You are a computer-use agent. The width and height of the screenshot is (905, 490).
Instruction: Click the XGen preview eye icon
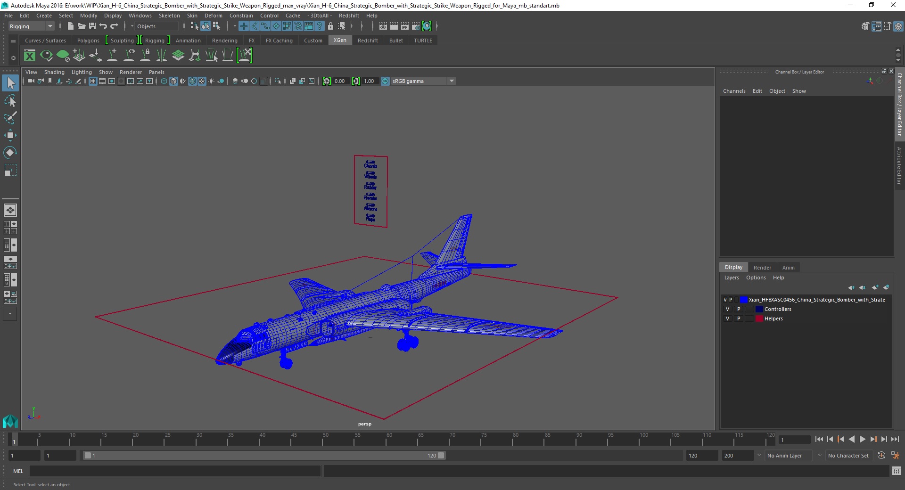tap(46, 56)
